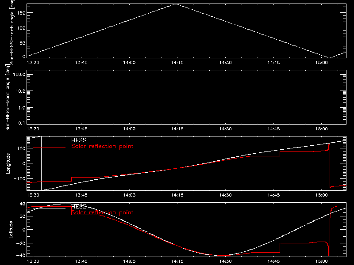Select 14:15 time label under Longitude plot
The image size is (354, 265).
177,195
